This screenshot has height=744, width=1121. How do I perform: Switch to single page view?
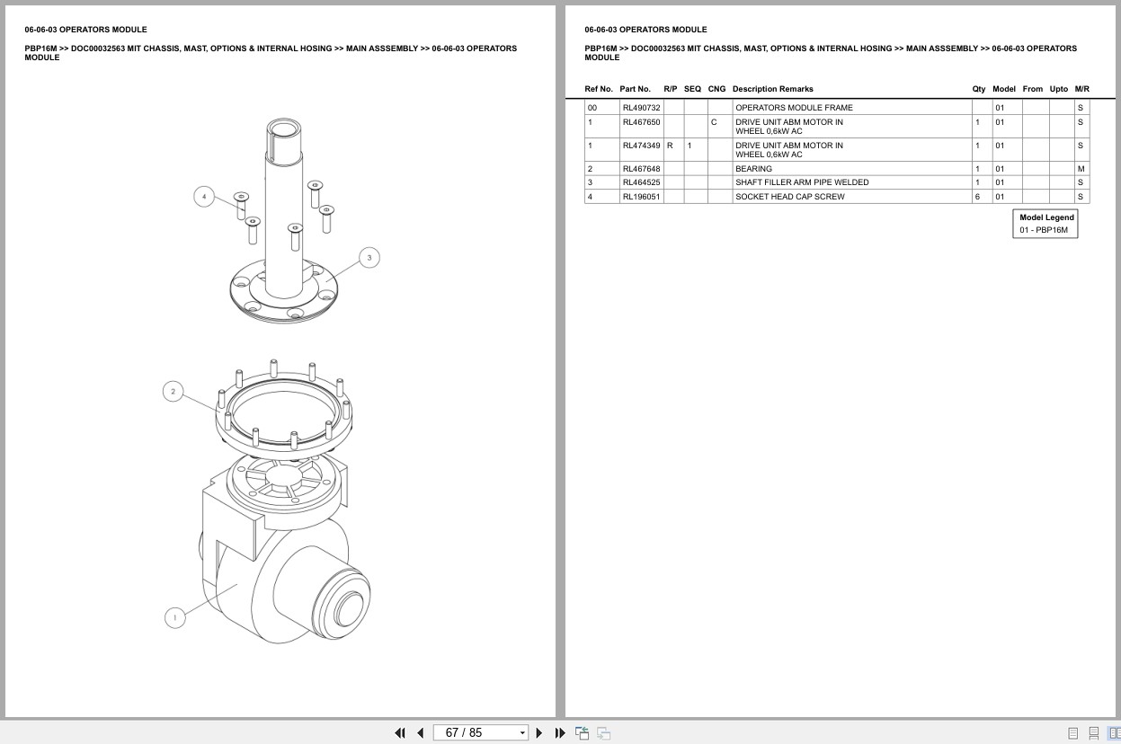click(1073, 733)
